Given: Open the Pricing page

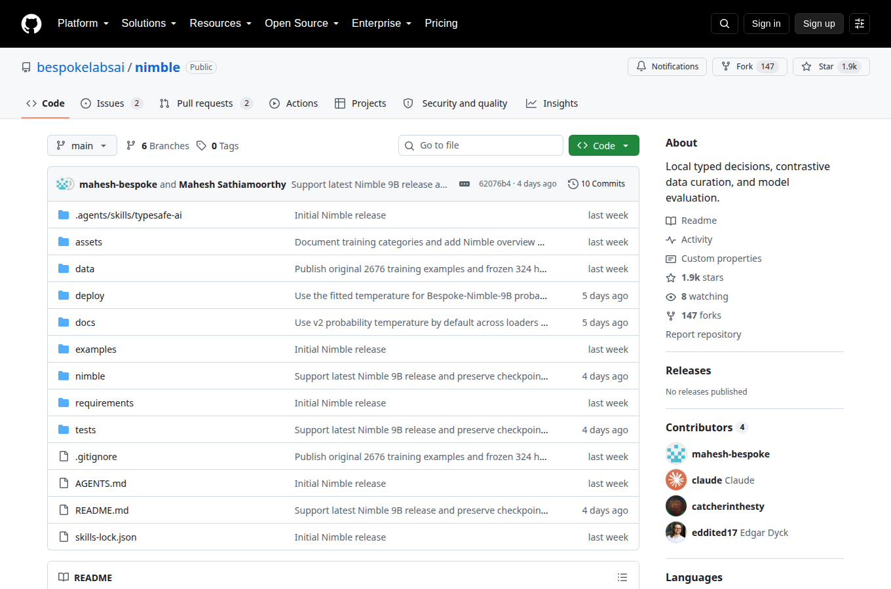Looking at the screenshot, I should click(x=442, y=24).
